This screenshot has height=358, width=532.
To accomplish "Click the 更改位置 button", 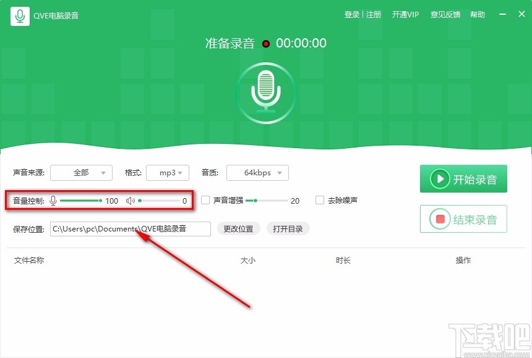I will click(238, 228).
